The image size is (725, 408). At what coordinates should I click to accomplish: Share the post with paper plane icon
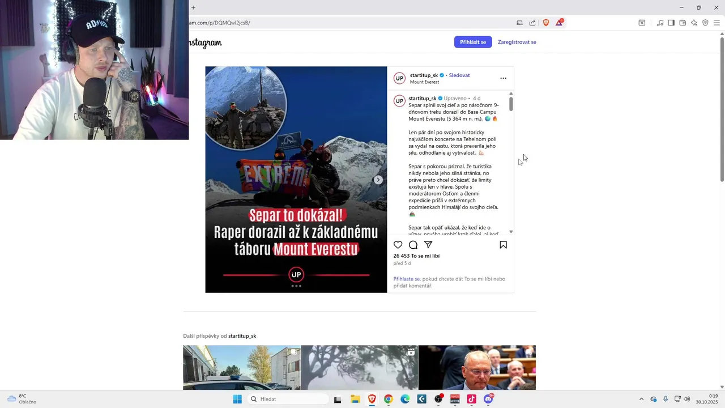[x=428, y=245]
